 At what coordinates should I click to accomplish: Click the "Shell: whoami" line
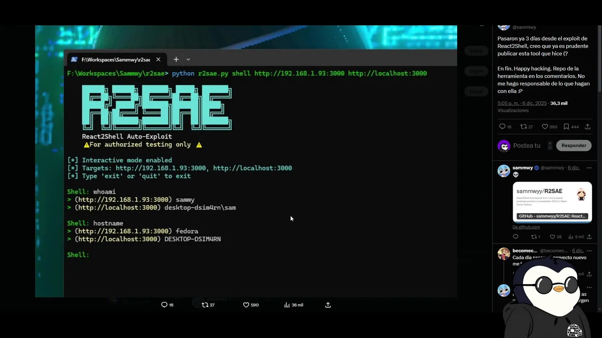coord(91,192)
